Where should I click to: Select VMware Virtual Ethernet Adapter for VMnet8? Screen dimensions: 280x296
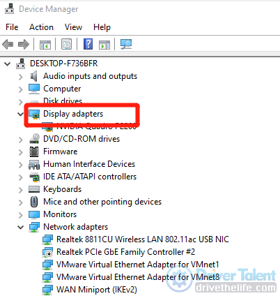pos(138,277)
